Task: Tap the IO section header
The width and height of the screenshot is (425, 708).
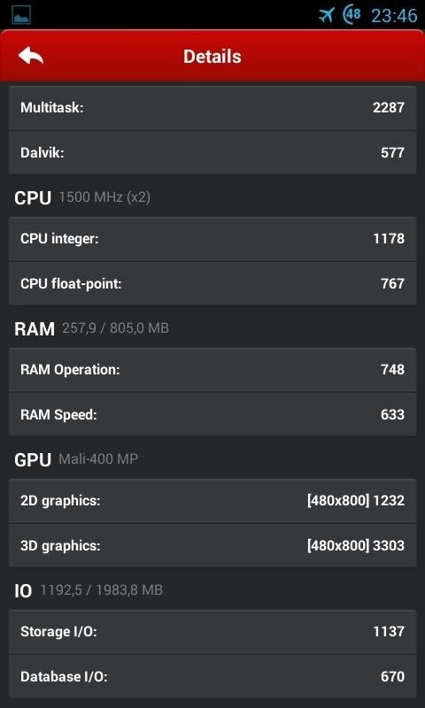Action: coord(89,590)
